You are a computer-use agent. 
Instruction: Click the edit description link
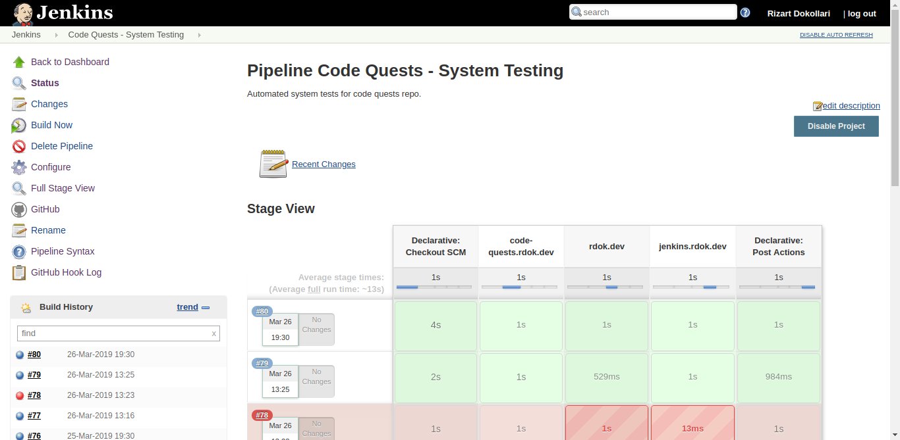click(x=851, y=106)
